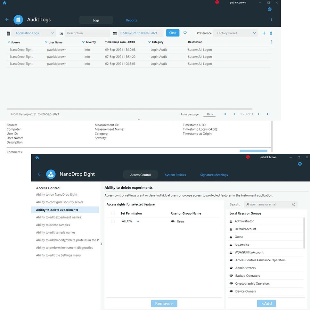Select Backup Operators group
The height and width of the screenshot is (310, 310).
[x=265, y=276]
